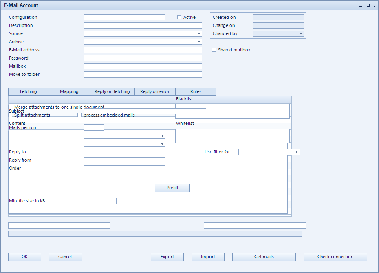Screen dimensions: 379x273
Task: Click the Prefill button
Action: [172, 188]
